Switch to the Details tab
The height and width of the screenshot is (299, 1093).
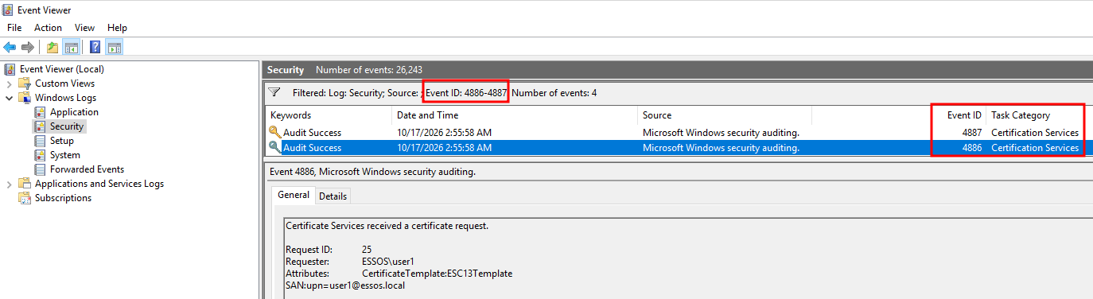coord(333,196)
